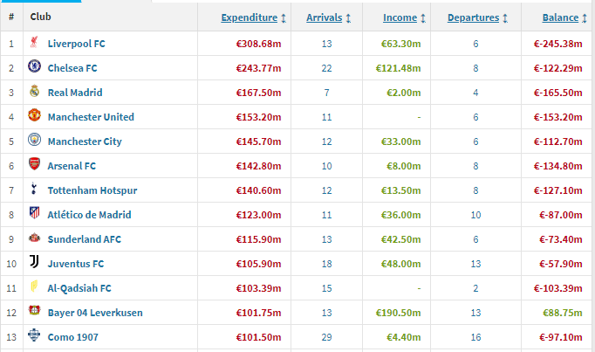595x352 pixels.
Task: Click the Tottenham Hotspur crest icon
Action: click(x=34, y=190)
